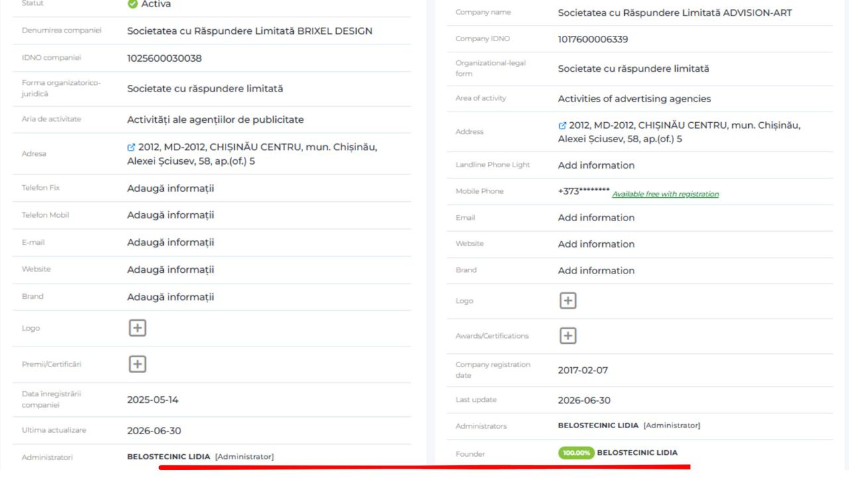Click the Company name label
Screen dimensions: 849x478
(484, 13)
